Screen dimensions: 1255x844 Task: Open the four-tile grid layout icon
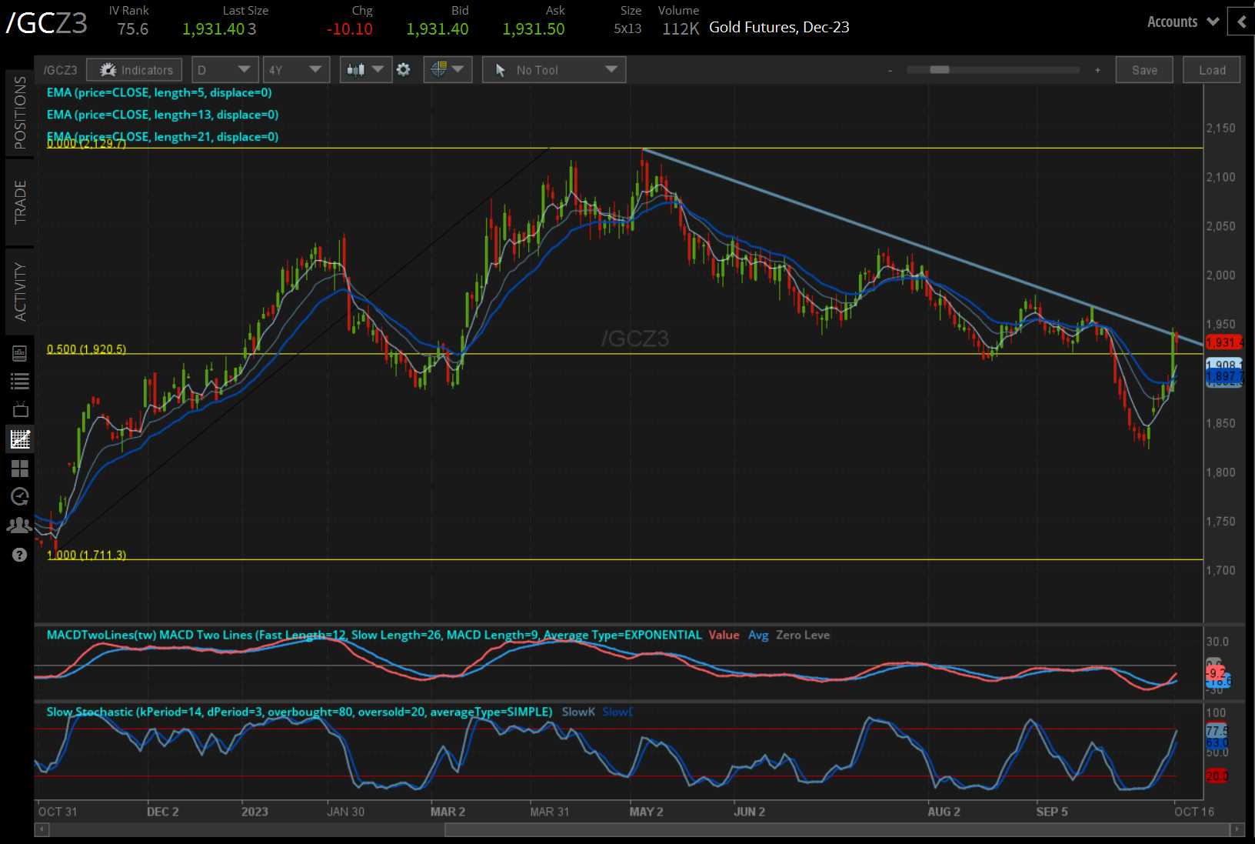[x=20, y=468]
